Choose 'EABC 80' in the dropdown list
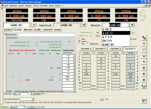The image size is (151, 109). [116, 45]
